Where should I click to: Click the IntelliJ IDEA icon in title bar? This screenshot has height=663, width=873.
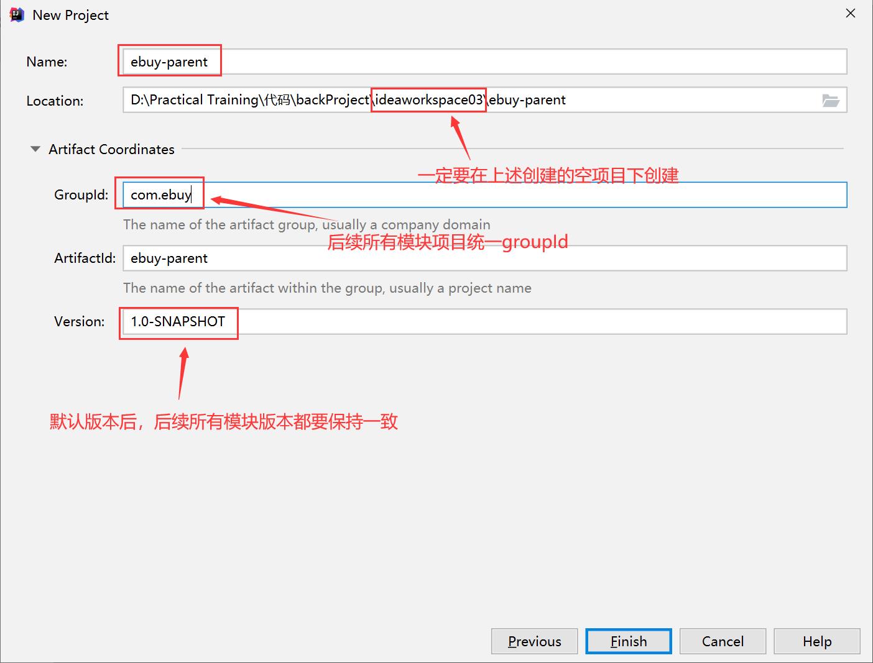coord(17,15)
